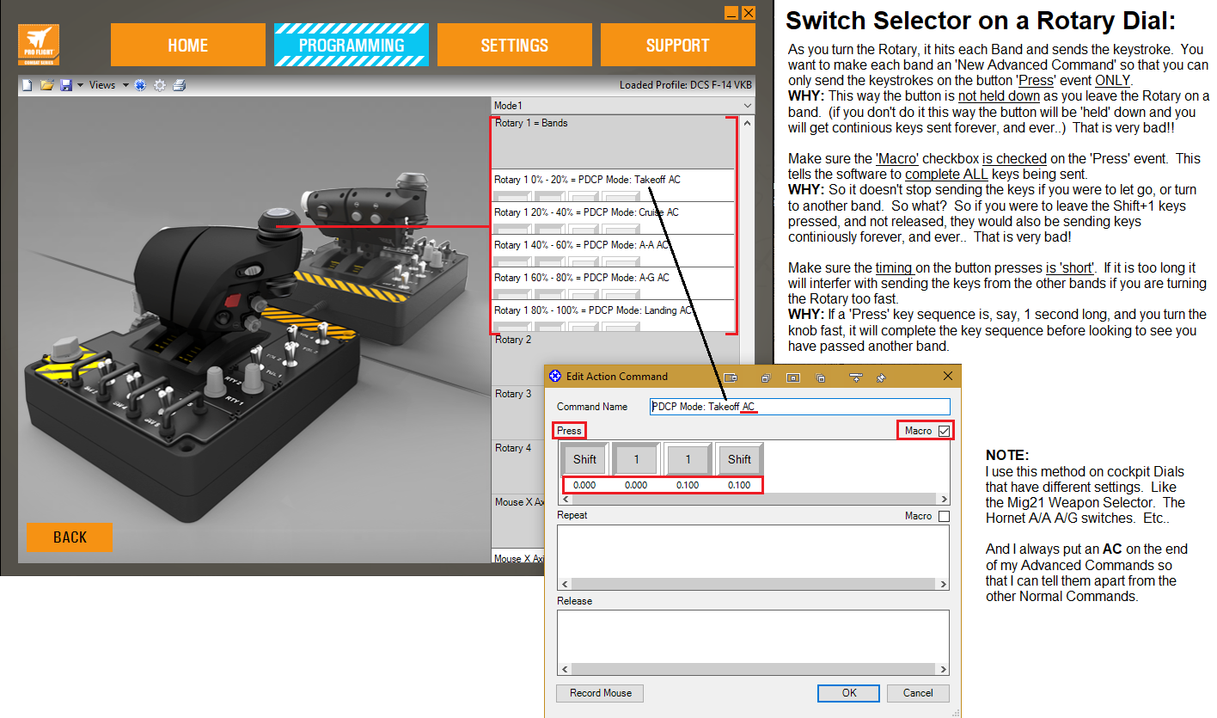Close the Edit Action Command dialog

[948, 377]
